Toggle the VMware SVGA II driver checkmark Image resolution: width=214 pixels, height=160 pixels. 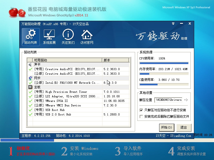[30, 101]
